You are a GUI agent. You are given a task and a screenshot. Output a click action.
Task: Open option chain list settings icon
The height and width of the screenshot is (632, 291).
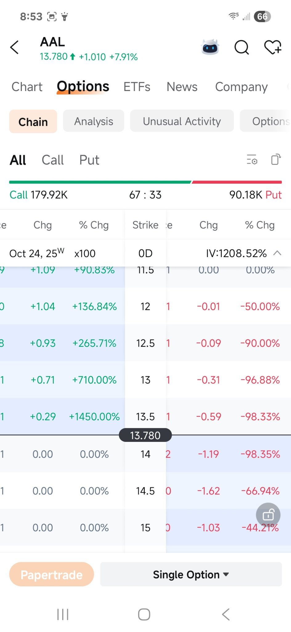click(x=252, y=160)
